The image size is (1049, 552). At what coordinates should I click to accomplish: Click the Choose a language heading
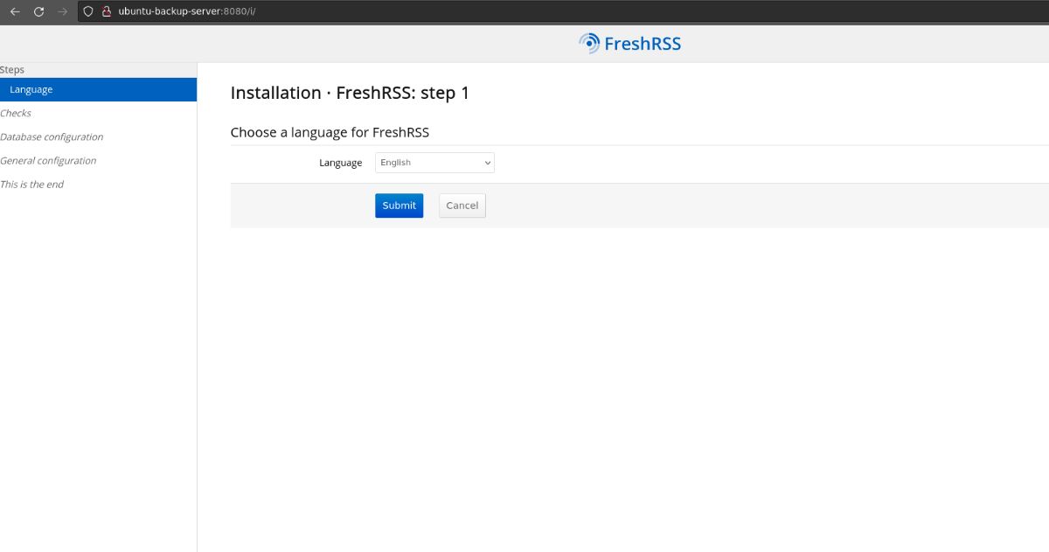pos(330,131)
